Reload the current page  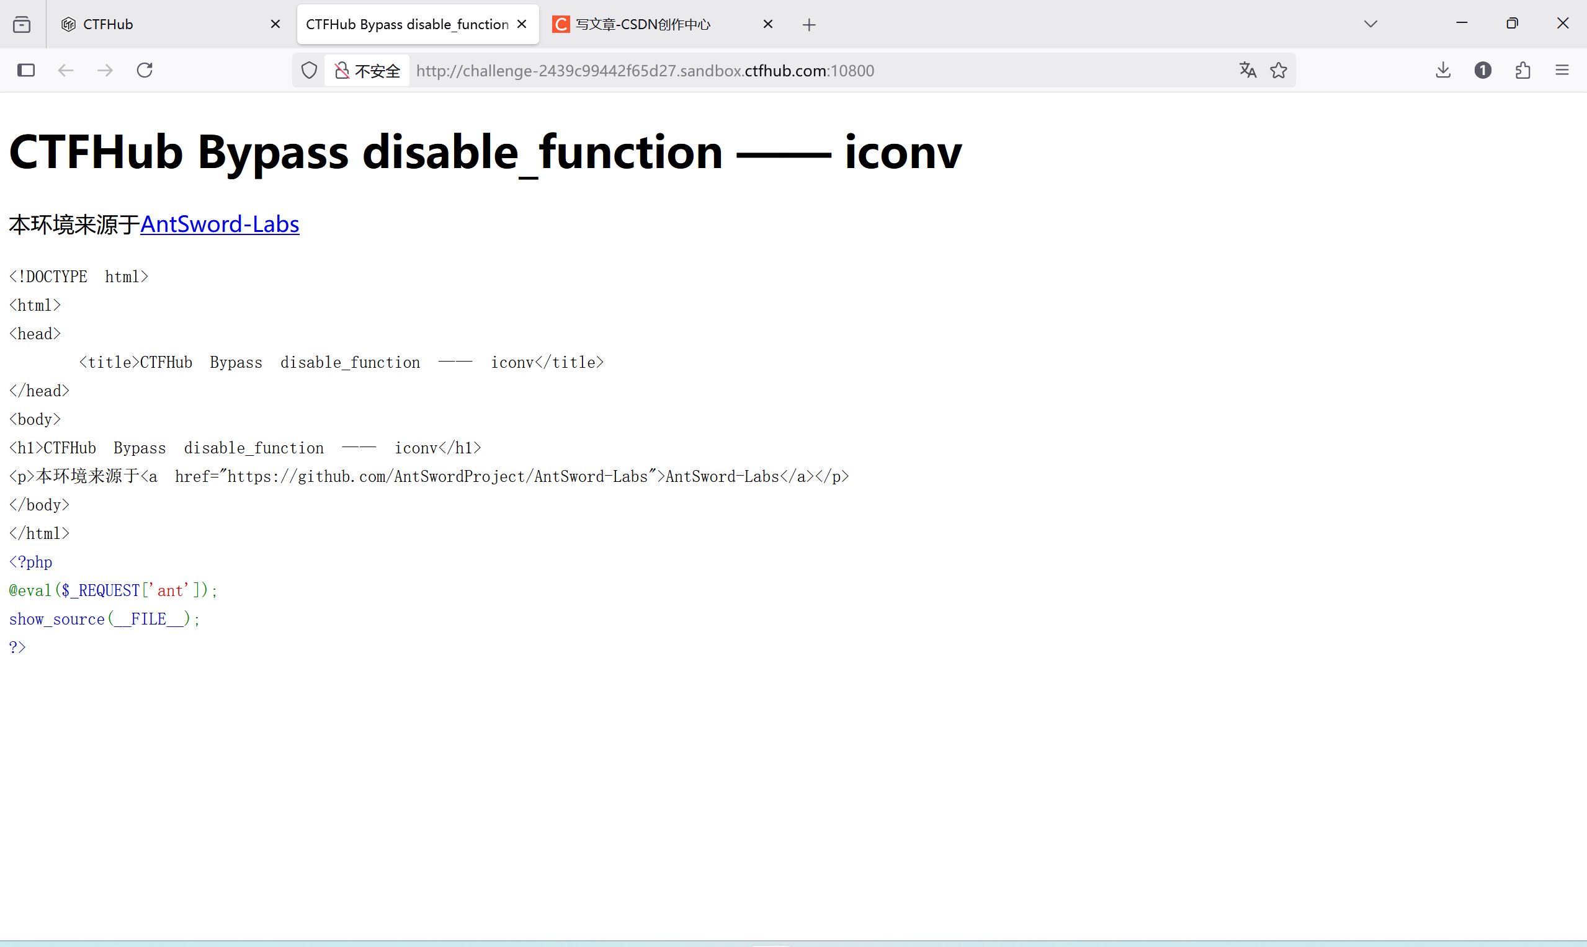pyautogui.click(x=145, y=70)
